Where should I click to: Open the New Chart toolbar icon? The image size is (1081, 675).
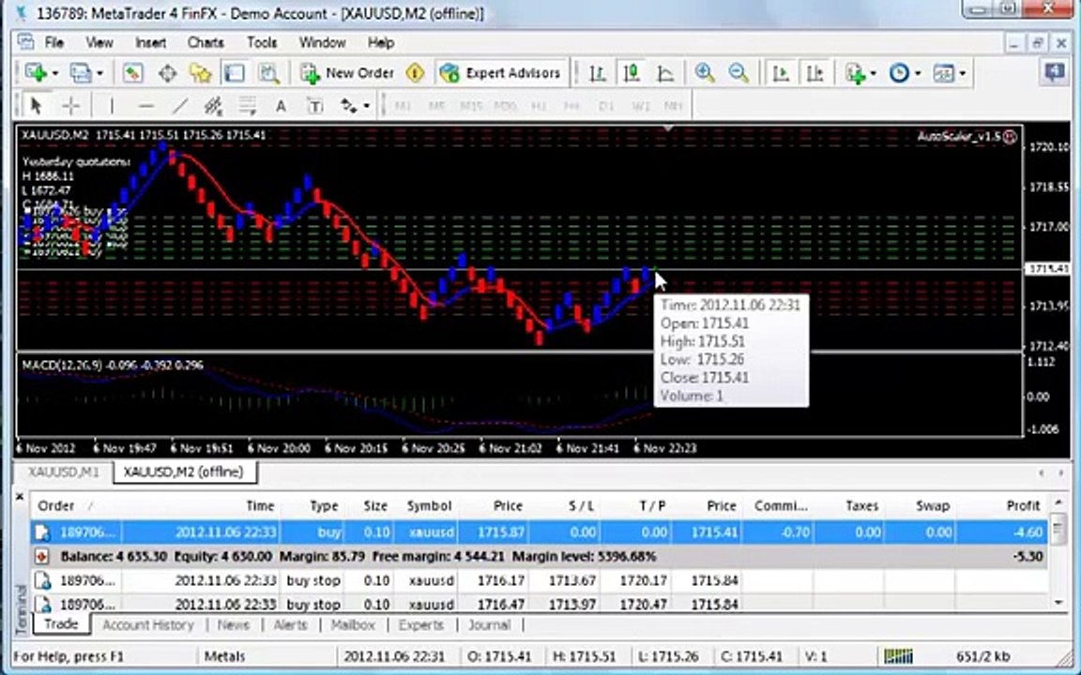pos(35,72)
